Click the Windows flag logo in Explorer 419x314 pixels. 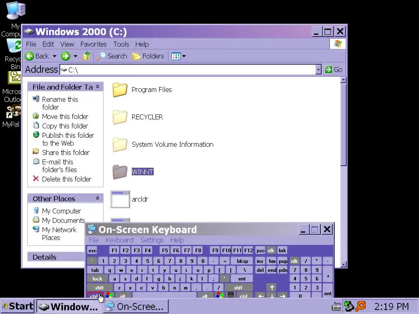click(x=338, y=44)
